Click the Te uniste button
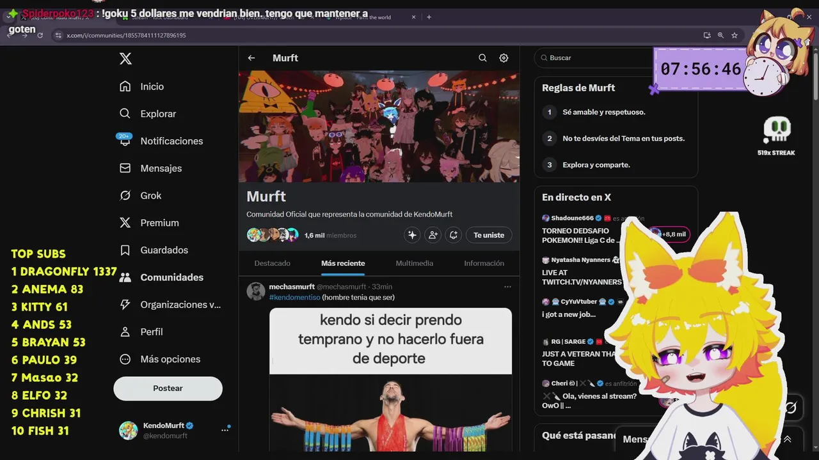The height and width of the screenshot is (460, 819). coord(489,235)
